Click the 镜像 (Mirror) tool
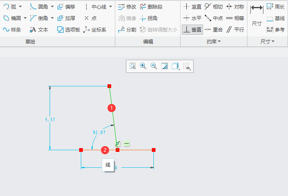 [127, 18]
